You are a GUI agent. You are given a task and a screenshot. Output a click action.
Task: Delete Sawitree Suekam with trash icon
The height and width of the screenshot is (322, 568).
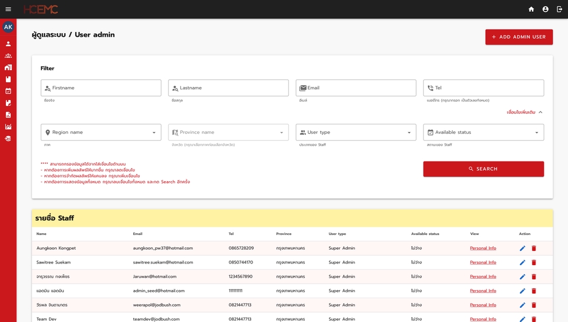pos(534,262)
